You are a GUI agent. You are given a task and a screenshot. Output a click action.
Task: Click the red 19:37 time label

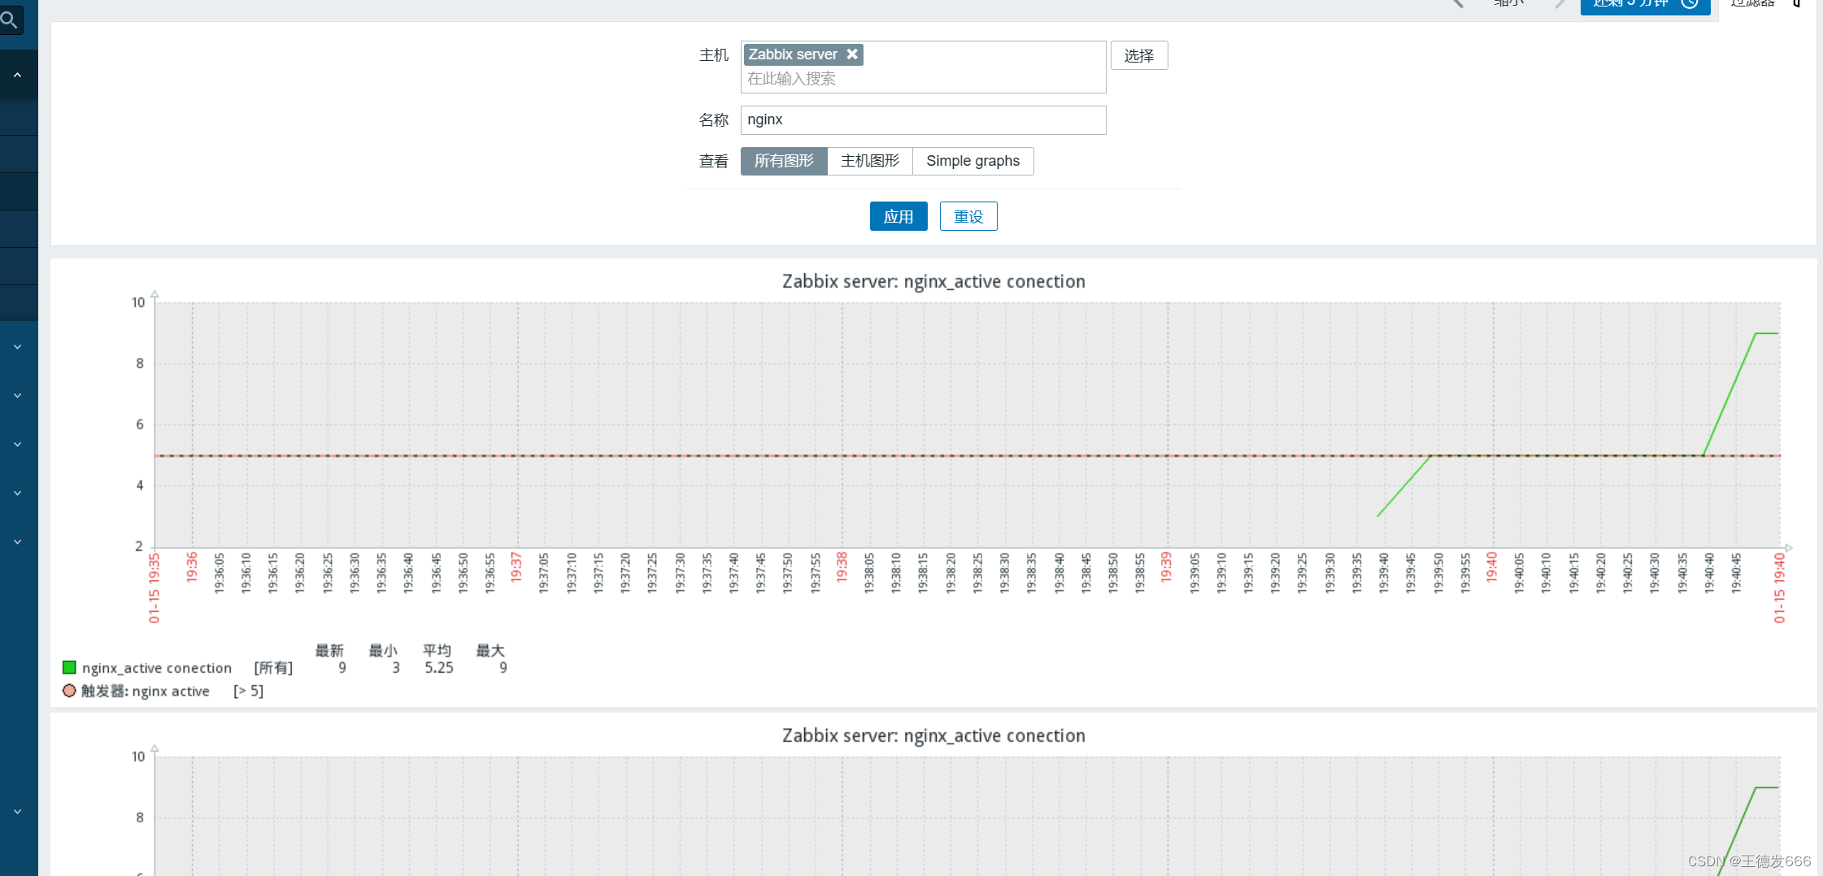pos(516,567)
